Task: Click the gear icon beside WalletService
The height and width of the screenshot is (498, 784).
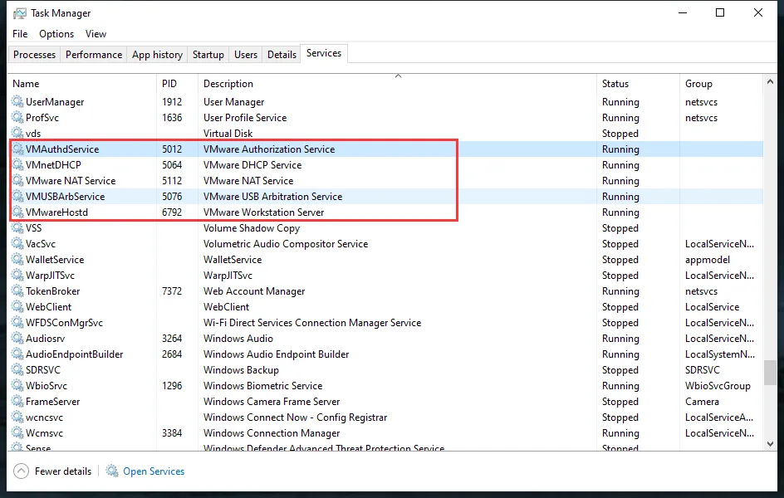Action: point(17,259)
